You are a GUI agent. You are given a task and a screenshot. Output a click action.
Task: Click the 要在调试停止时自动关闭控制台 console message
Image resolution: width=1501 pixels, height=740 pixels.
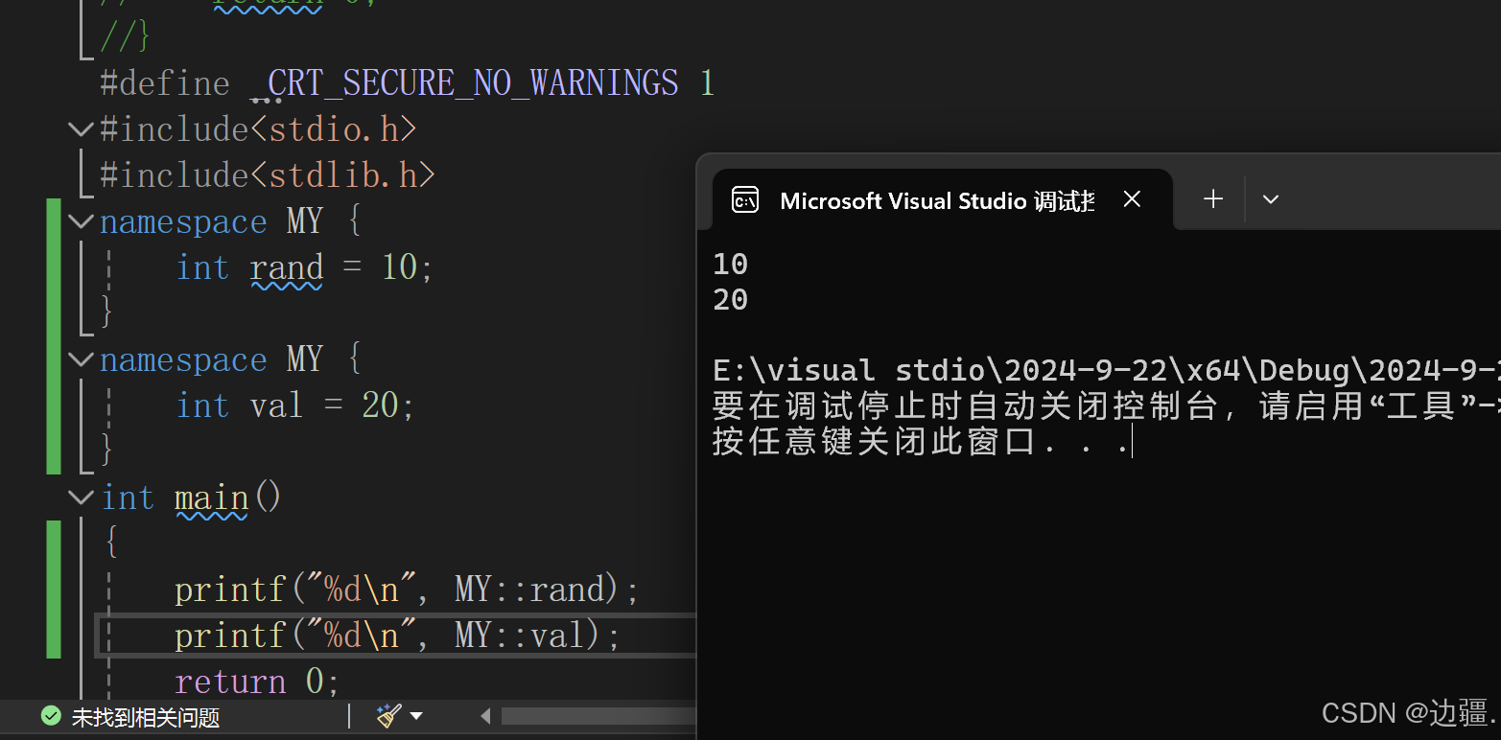1107,406
